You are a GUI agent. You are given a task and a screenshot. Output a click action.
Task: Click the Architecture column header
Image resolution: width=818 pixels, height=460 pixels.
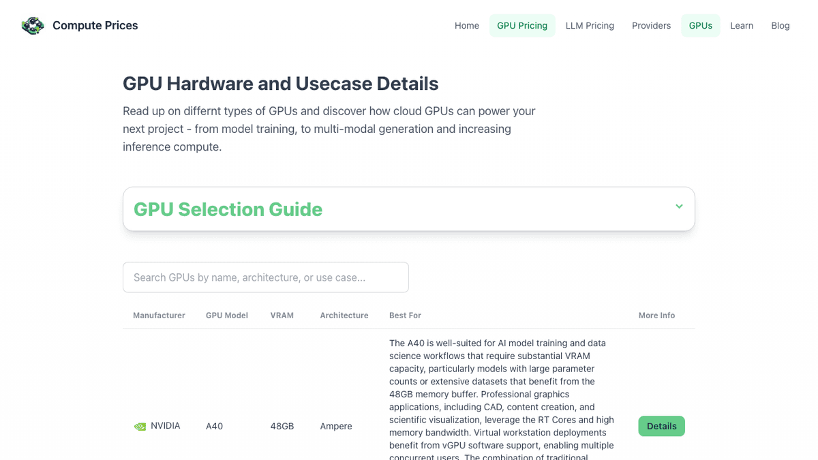344,316
